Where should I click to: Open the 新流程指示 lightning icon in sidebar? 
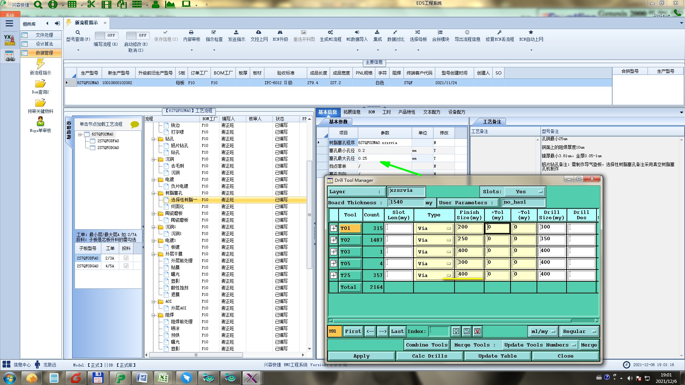coord(40,64)
